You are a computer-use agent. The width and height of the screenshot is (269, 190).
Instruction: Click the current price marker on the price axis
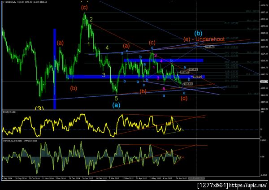tap(265, 82)
